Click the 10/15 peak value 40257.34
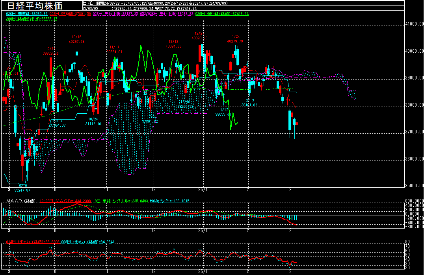This screenshot has width=424, height=275. click(x=76, y=42)
